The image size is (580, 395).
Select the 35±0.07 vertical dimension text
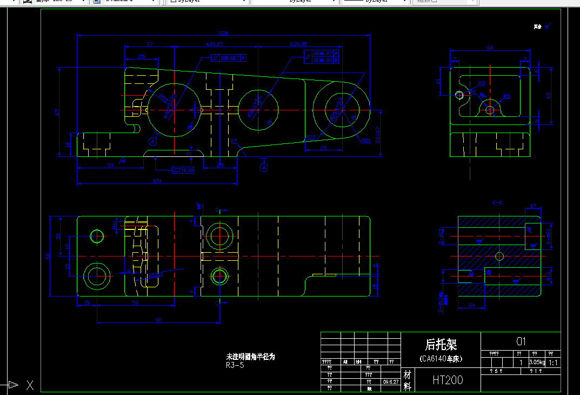click(x=377, y=135)
